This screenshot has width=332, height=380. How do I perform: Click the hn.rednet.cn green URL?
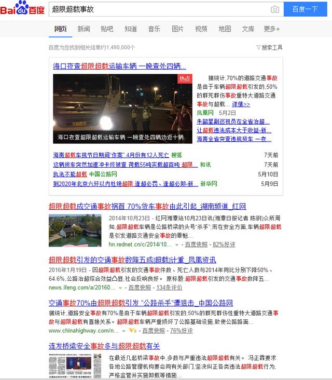pos(140,245)
